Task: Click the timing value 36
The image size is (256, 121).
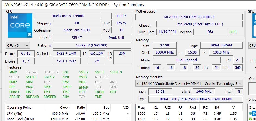Action: 197,67
